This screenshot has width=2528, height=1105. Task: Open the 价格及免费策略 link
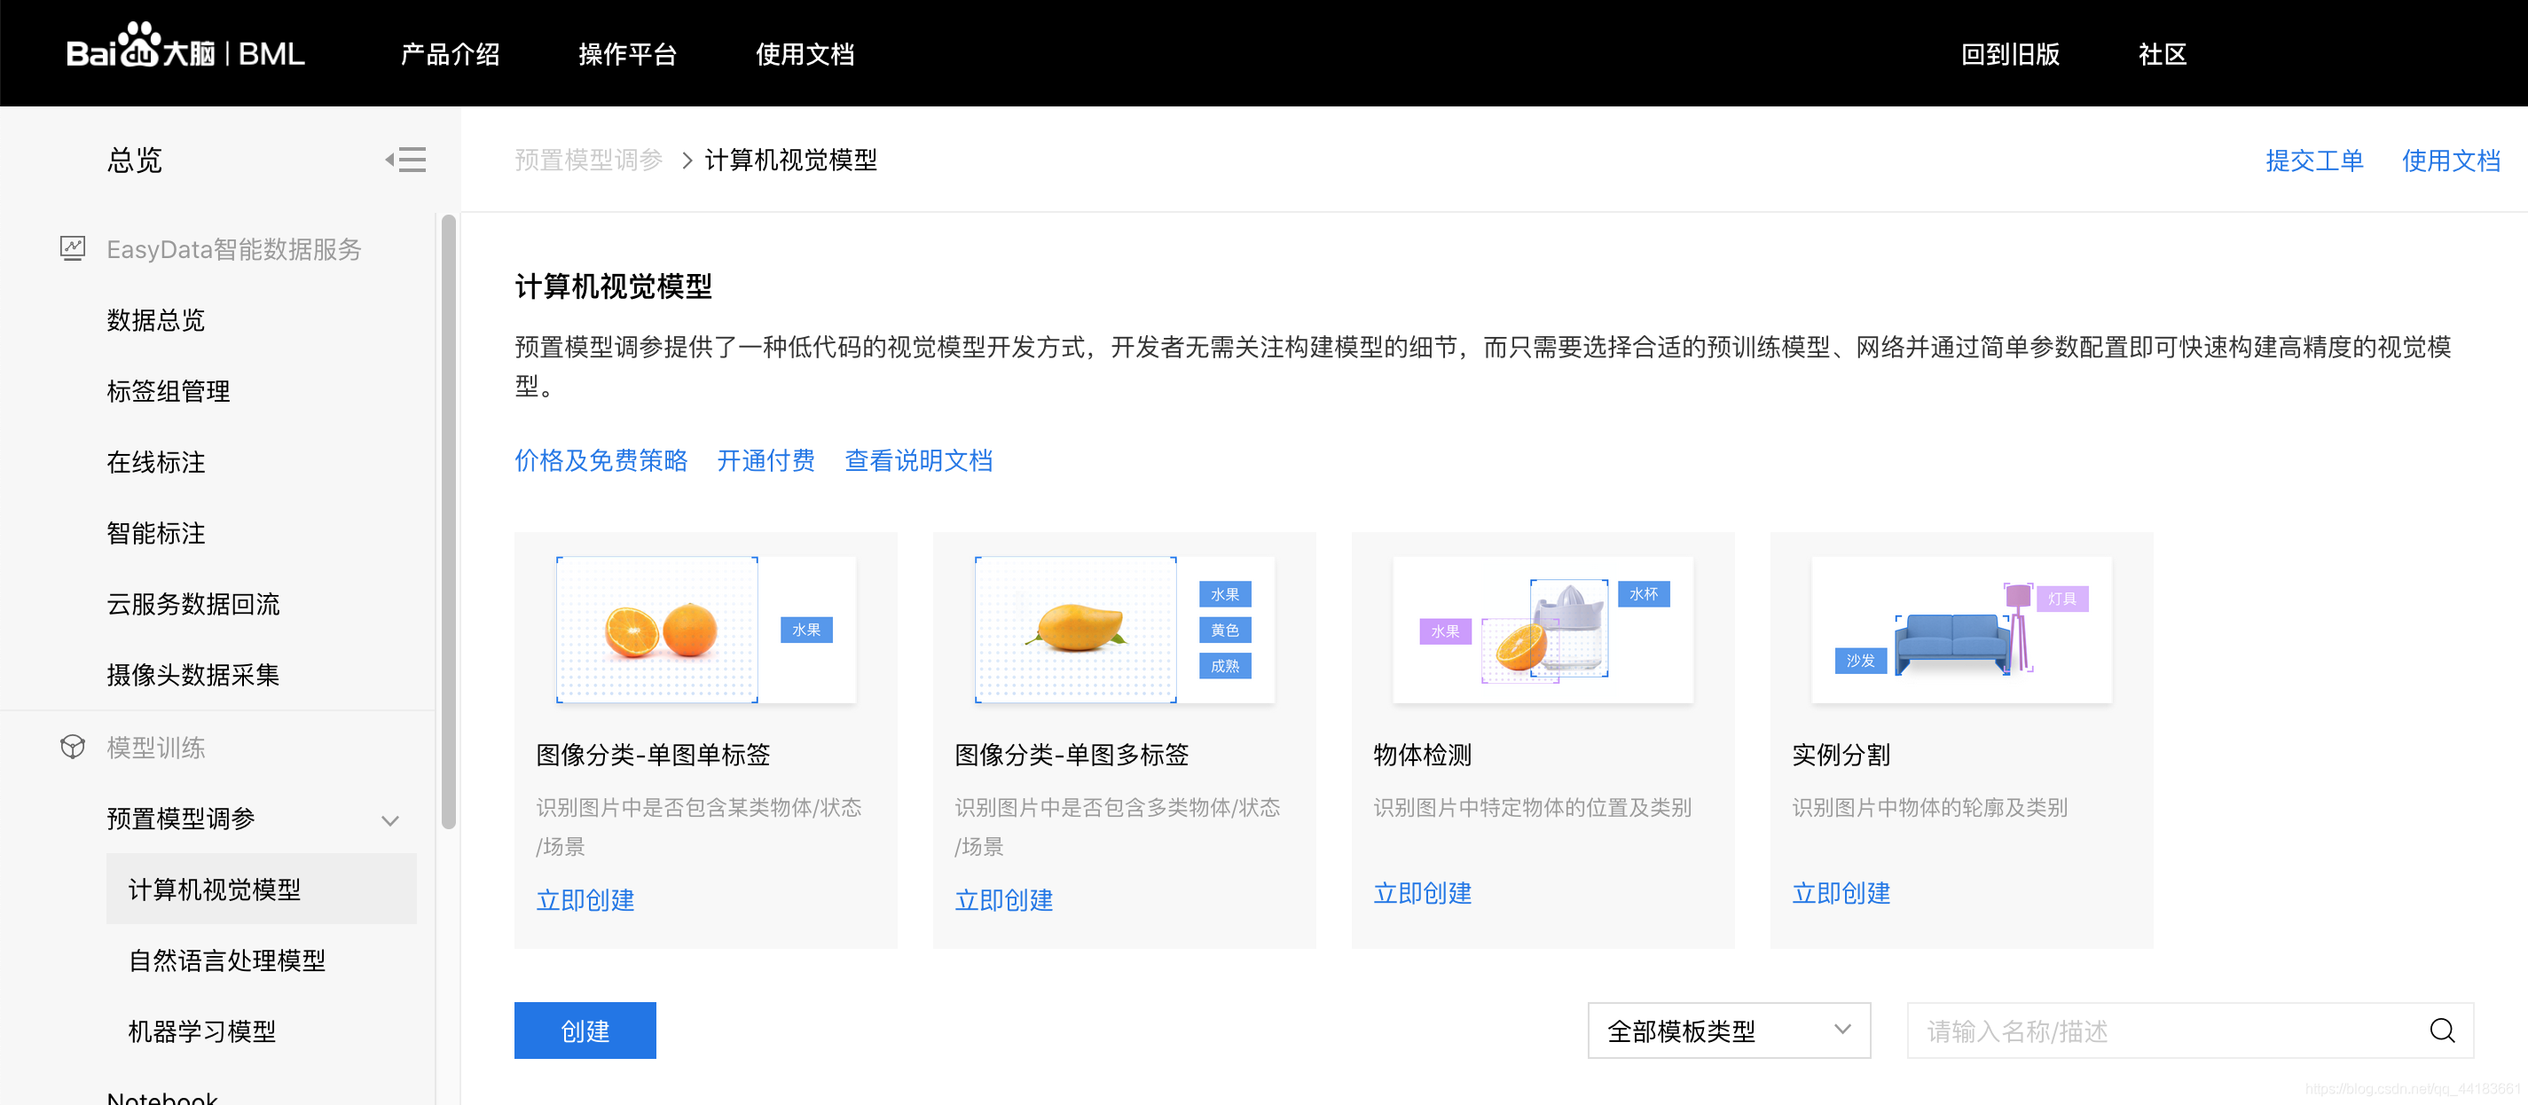(601, 460)
